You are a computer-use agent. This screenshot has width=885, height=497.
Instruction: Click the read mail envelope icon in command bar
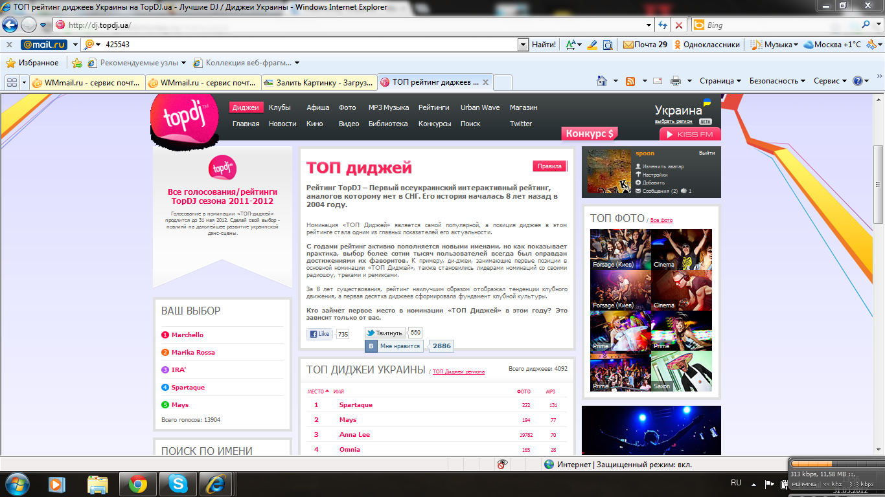pyautogui.click(x=658, y=81)
